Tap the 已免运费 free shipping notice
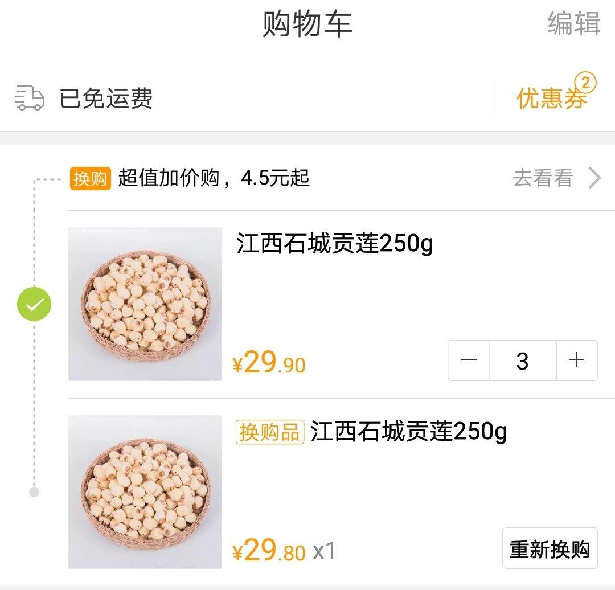 coord(106,99)
